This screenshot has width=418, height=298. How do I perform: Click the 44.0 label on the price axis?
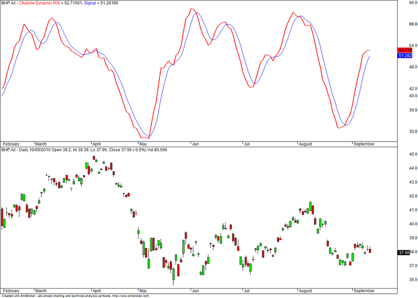tap(413, 168)
